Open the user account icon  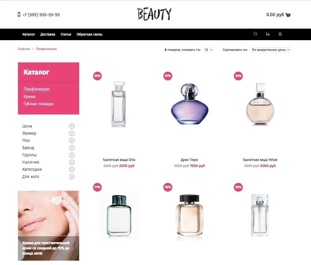point(280,34)
